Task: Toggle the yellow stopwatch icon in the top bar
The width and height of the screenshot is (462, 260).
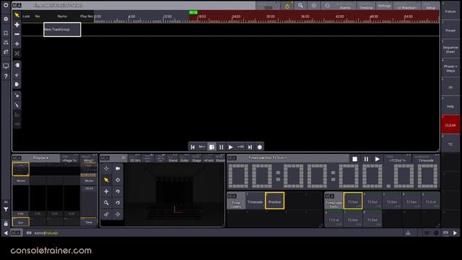Action: (x=287, y=6)
